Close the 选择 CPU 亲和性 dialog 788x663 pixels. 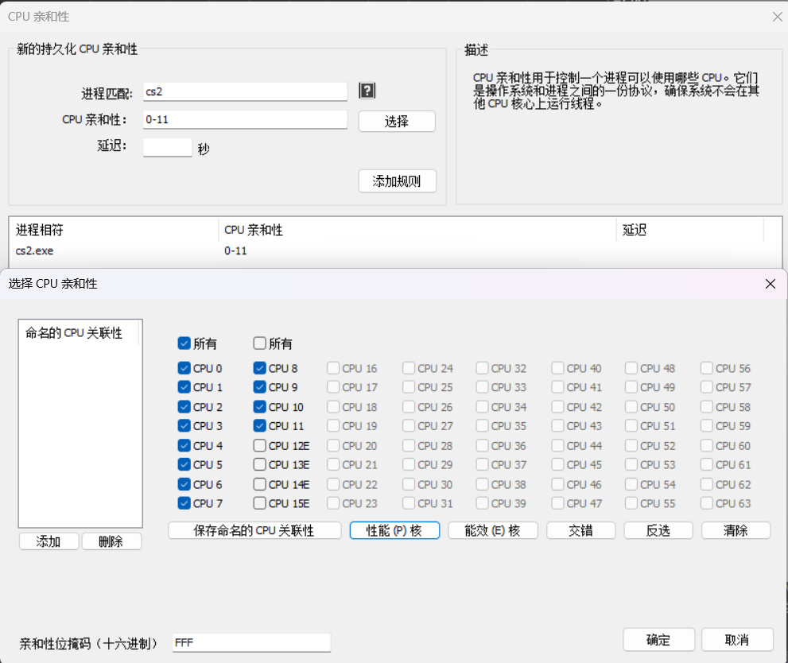(770, 284)
